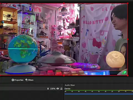Grab the bottom-center red resize handle

click(x=64, y=76)
